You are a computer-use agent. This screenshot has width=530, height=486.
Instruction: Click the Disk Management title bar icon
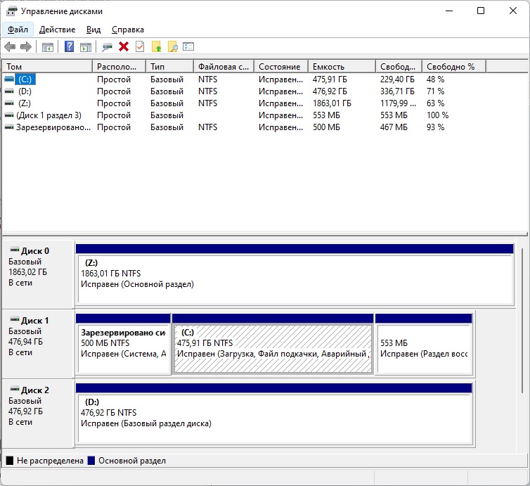pyautogui.click(x=11, y=11)
